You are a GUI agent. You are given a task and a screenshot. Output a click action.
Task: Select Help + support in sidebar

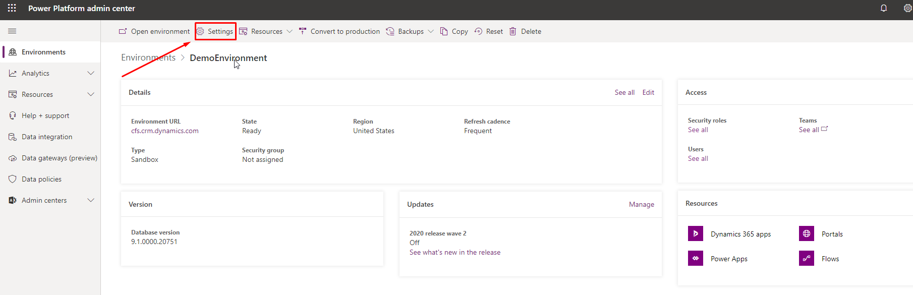point(50,115)
